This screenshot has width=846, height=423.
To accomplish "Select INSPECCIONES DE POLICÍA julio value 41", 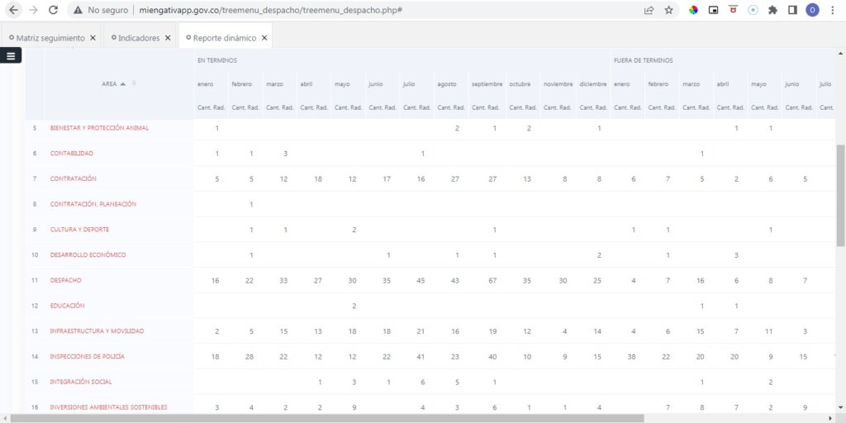I will pyautogui.click(x=421, y=357).
